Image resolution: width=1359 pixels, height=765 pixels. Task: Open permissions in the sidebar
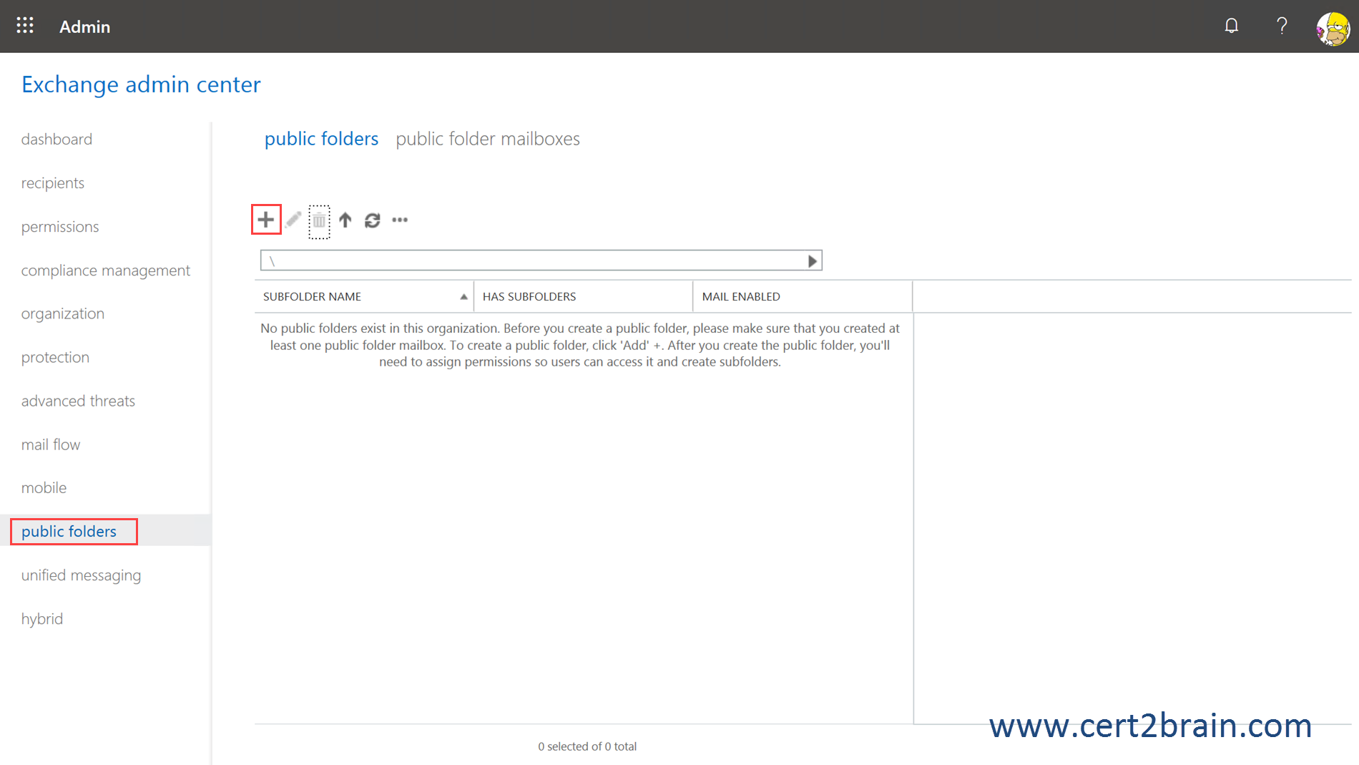pos(60,227)
